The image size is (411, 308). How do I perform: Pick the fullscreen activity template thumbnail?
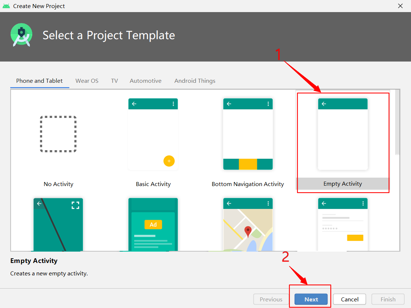[58, 224]
